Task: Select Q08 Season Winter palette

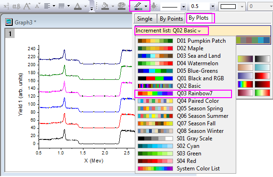Action: pyautogui.click(x=185, y=131)
